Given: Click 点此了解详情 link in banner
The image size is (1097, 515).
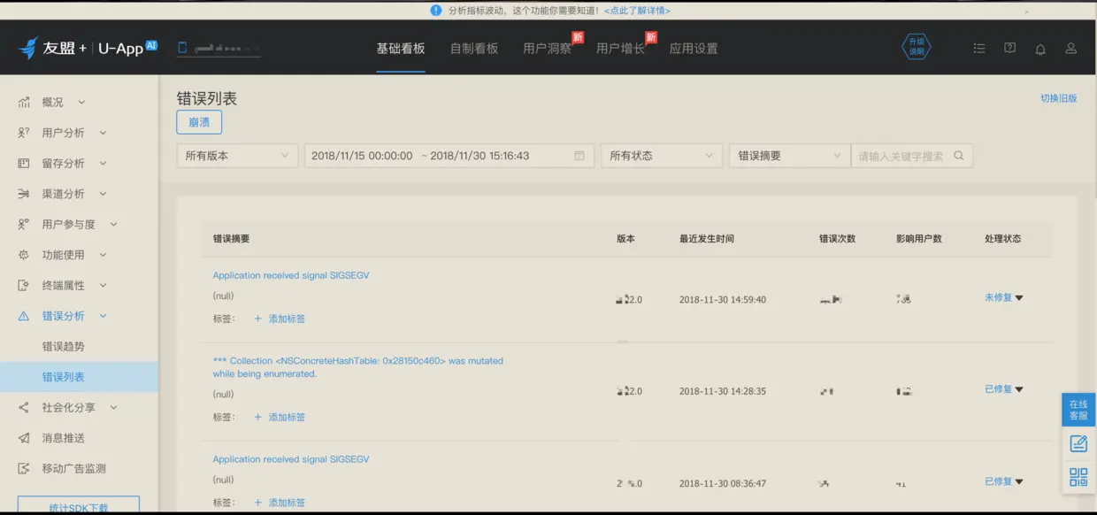Looking at the screenshot, I should pos(637,11).
